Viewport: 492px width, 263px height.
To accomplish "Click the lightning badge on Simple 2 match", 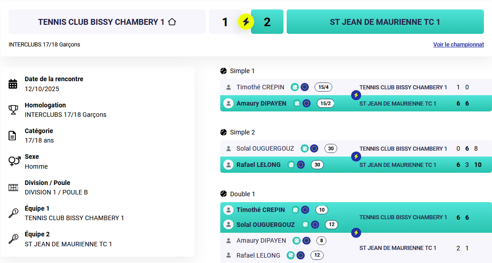I will coord(356,157).
